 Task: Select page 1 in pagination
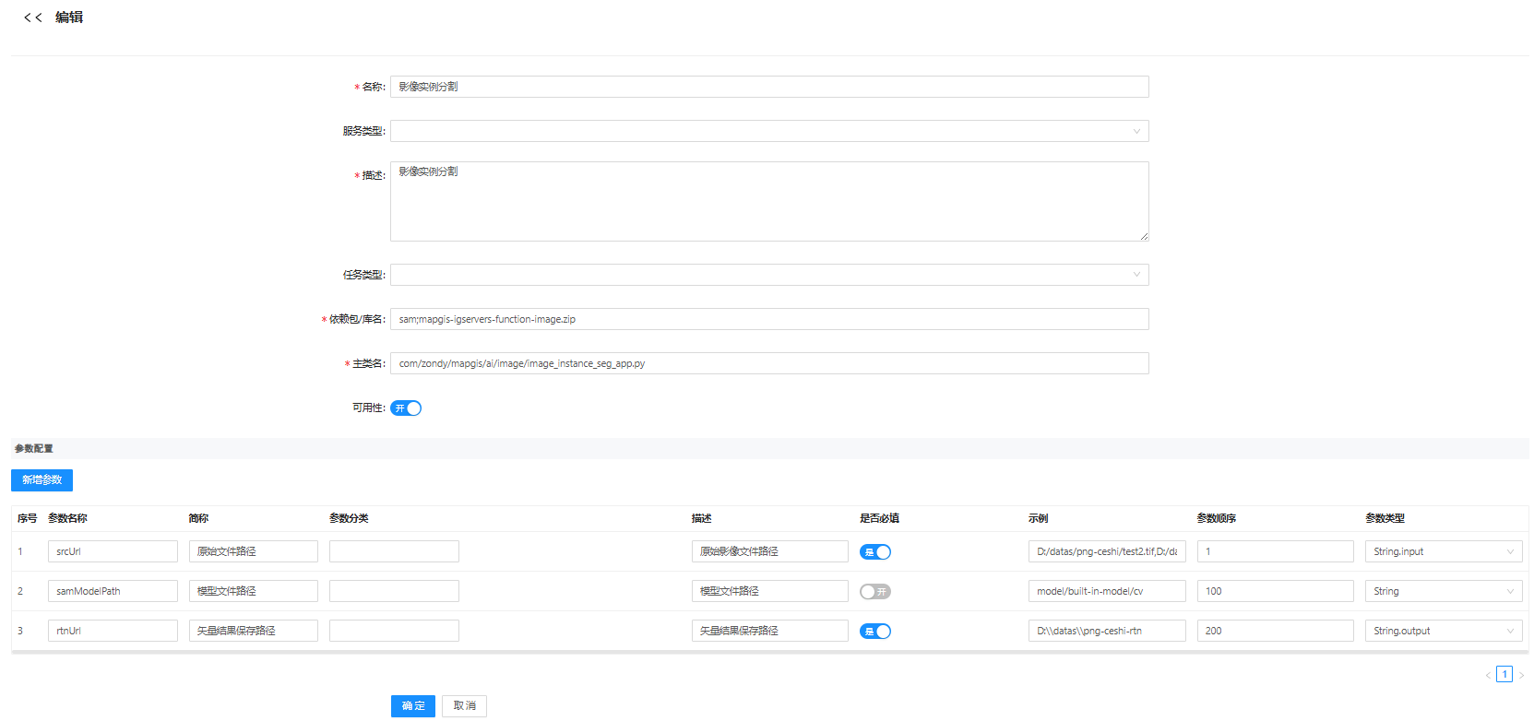pyautogui.click(x=1504, y=674)
